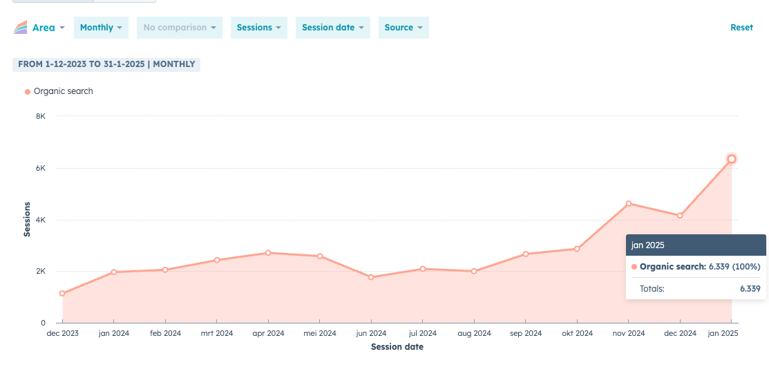This screenshot has width=769, height=376.
Task: Open the No comparison dropdown
Action: click(x=180, y=28)
